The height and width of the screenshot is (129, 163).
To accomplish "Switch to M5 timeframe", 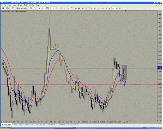I will coord(95,8).
